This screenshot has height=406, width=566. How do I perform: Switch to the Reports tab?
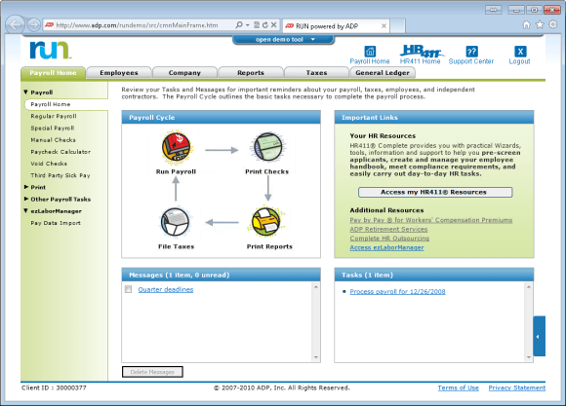(x=251, y=73)
